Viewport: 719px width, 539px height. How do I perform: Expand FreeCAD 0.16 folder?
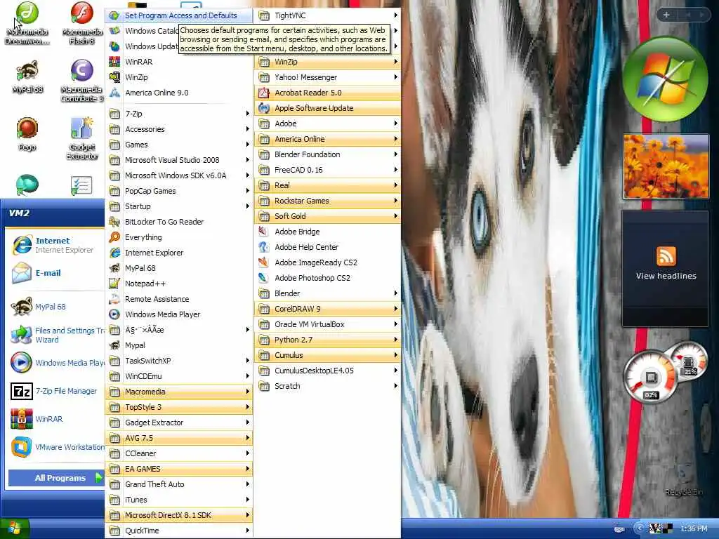(x=327, y=170)
